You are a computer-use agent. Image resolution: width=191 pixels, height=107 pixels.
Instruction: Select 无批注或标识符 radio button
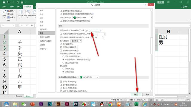tap(63, 56)
